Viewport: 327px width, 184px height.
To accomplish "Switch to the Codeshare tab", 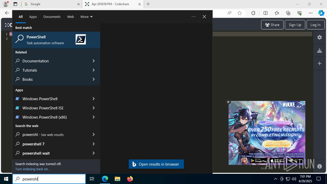I will tap(113, 4).
